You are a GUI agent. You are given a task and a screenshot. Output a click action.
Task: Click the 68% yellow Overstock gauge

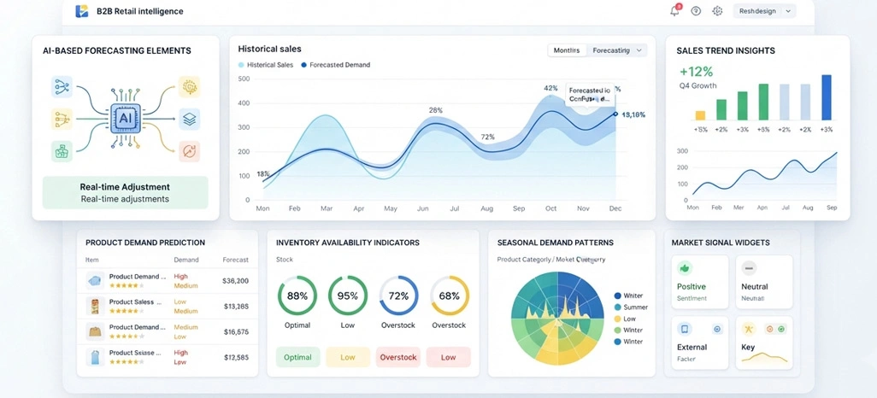[x=449, y=296]
